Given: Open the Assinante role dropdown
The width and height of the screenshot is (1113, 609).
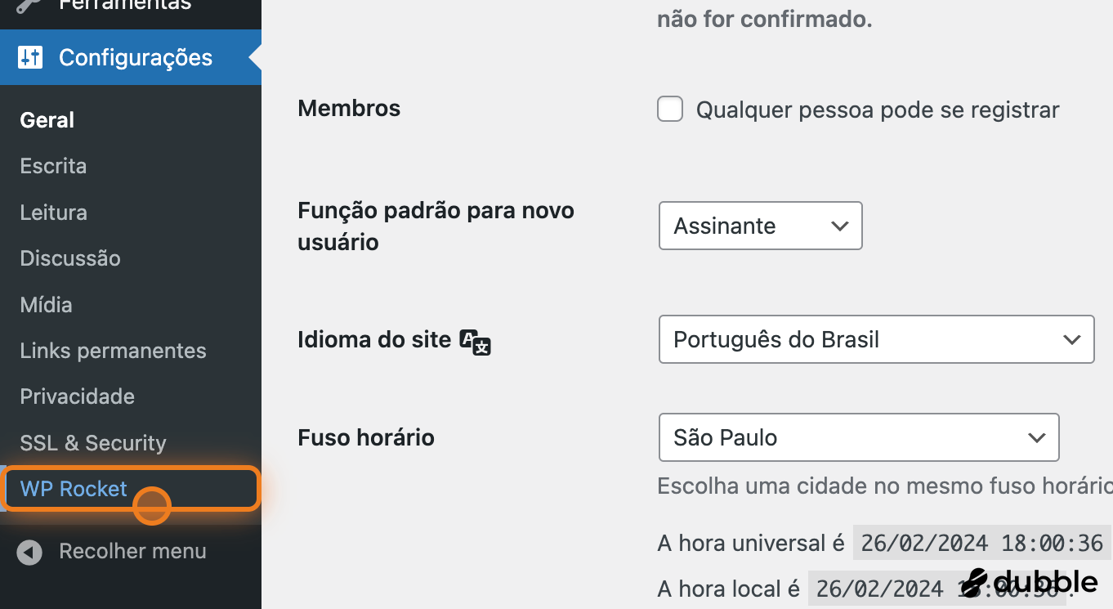Looking at the screenshot, I should click(x=760, y=226).
